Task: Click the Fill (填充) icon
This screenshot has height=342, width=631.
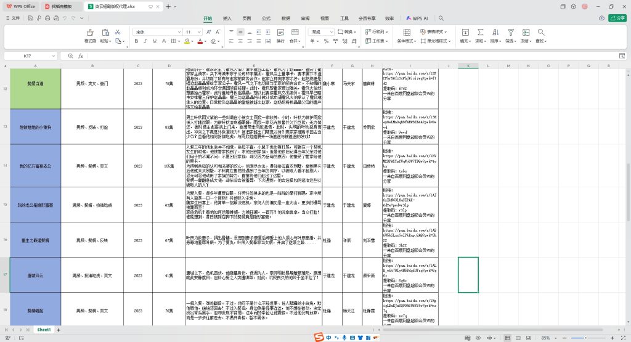Action: click(x=465, y=32)
